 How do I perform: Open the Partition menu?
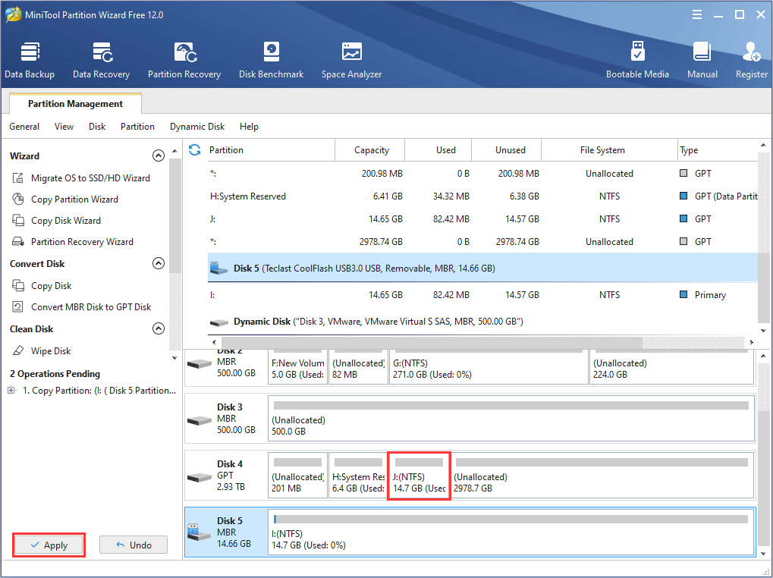[x=137, y=127]
